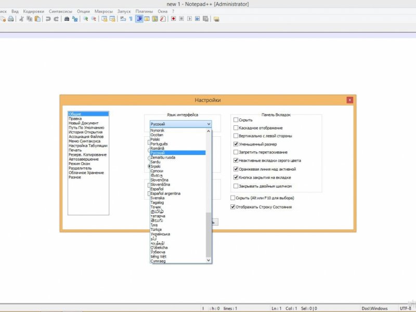Enable 'Каскадное отображение' checkbox

click(236, 128)
